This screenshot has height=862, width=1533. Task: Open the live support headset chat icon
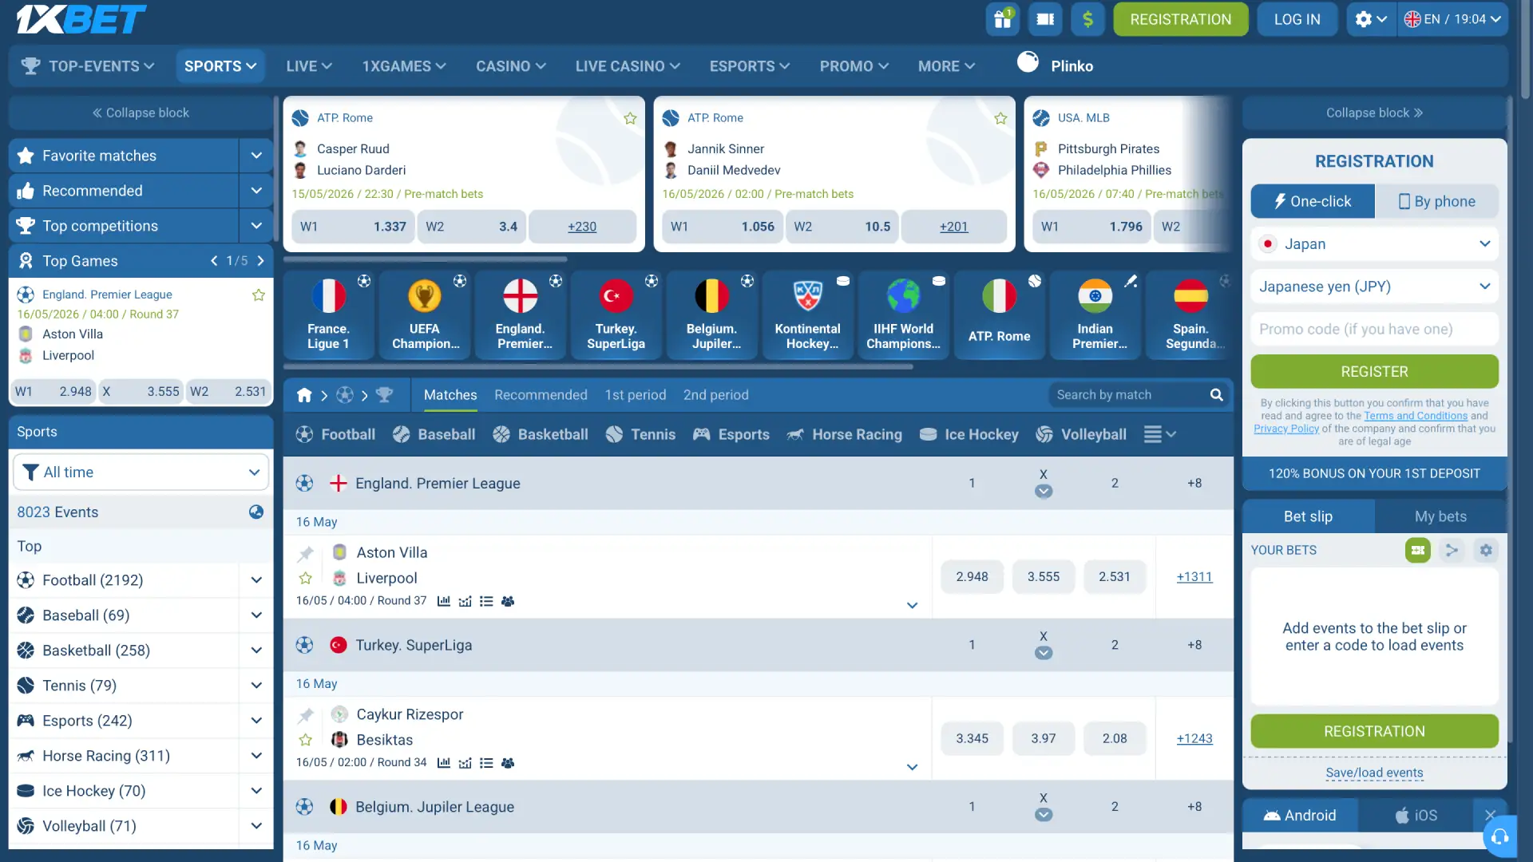(1500, 836)
